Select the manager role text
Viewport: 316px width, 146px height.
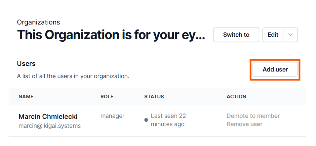point(112,116)
